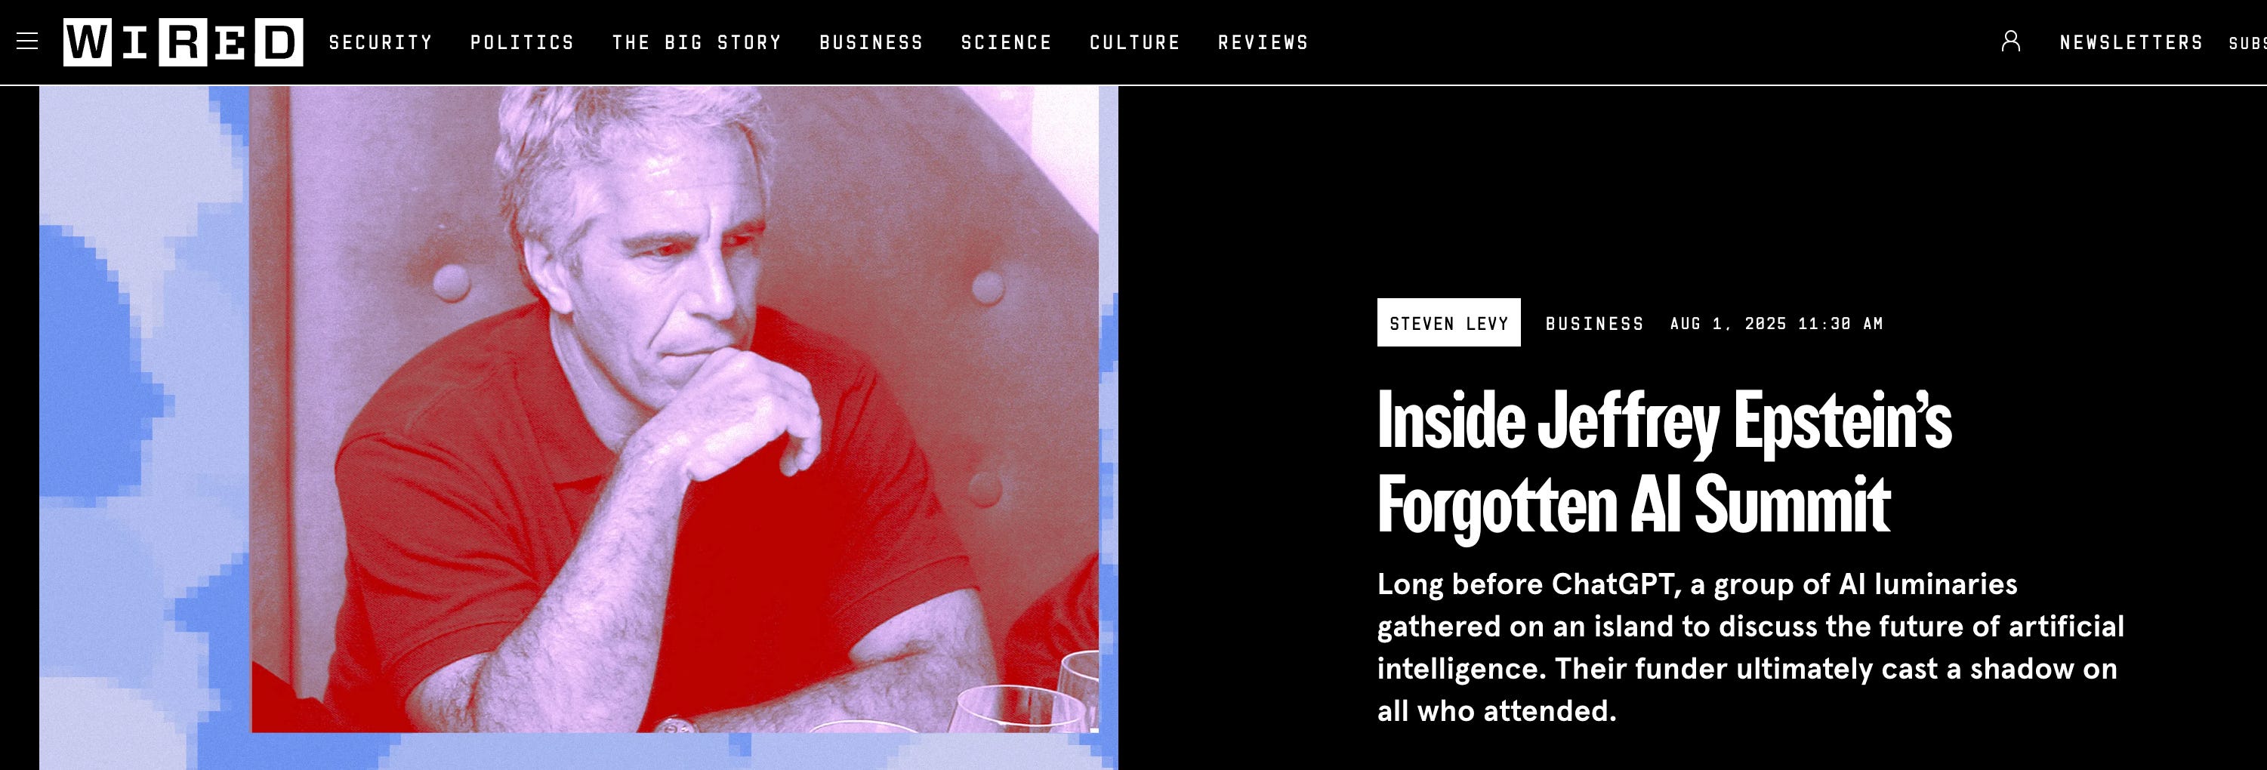This screenshot has height=770, width=2267.
Task: Open the Newsletters page
Action: point(2130,42)
